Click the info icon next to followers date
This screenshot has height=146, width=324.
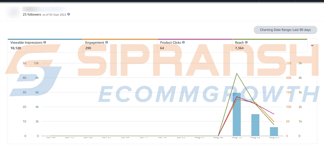pos(69,14)
